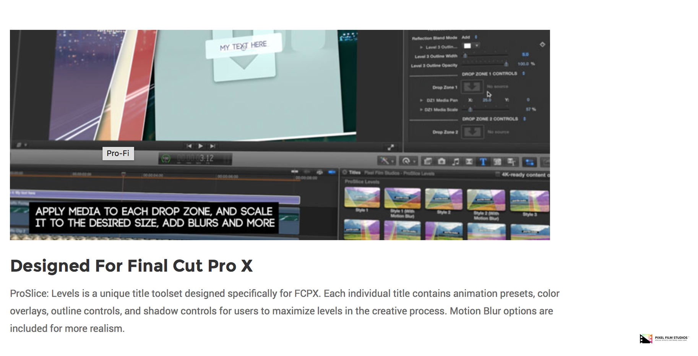Go to next edit point
Viewport: 698px width, 356px height.
click(213, 146)
